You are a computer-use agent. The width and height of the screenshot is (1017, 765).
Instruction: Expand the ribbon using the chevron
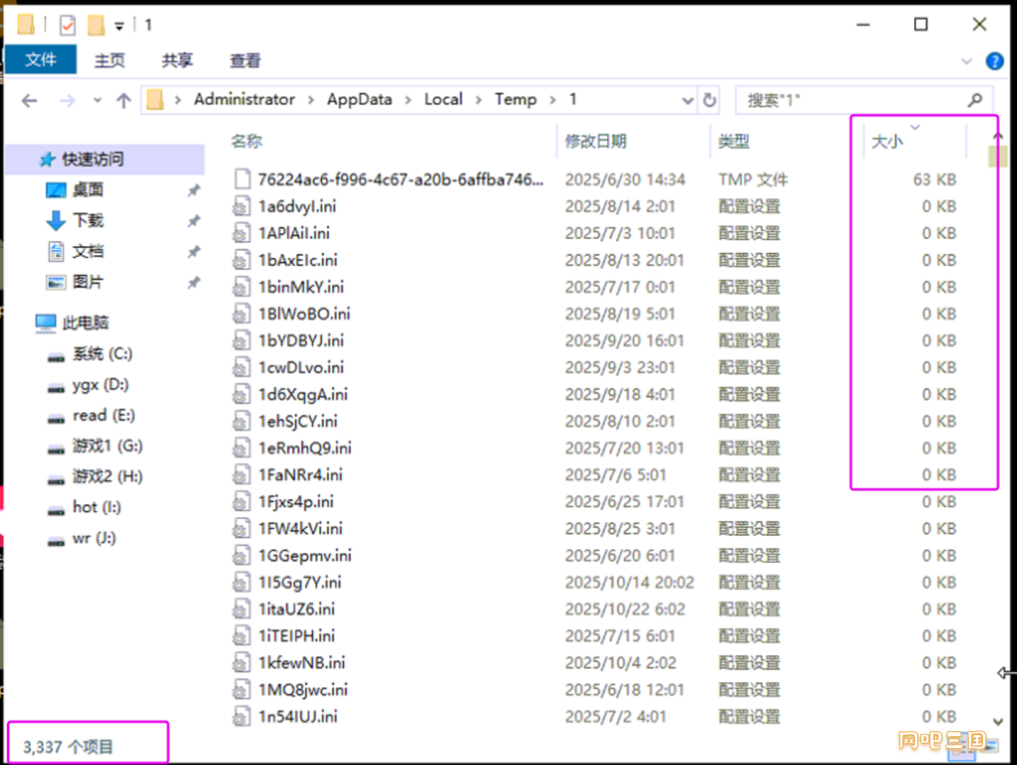[966, 61]
